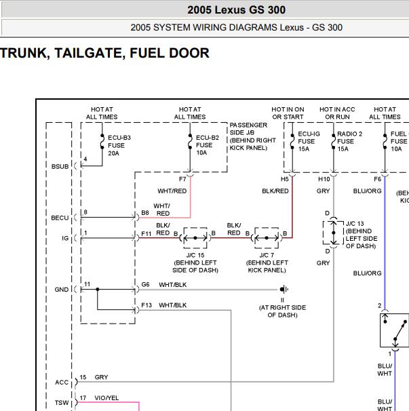Image resolution: width=409 pixels, height=411 pixels.
Task: Click the 'WHT/BLK' label next to F13
Action: point(173,305)
